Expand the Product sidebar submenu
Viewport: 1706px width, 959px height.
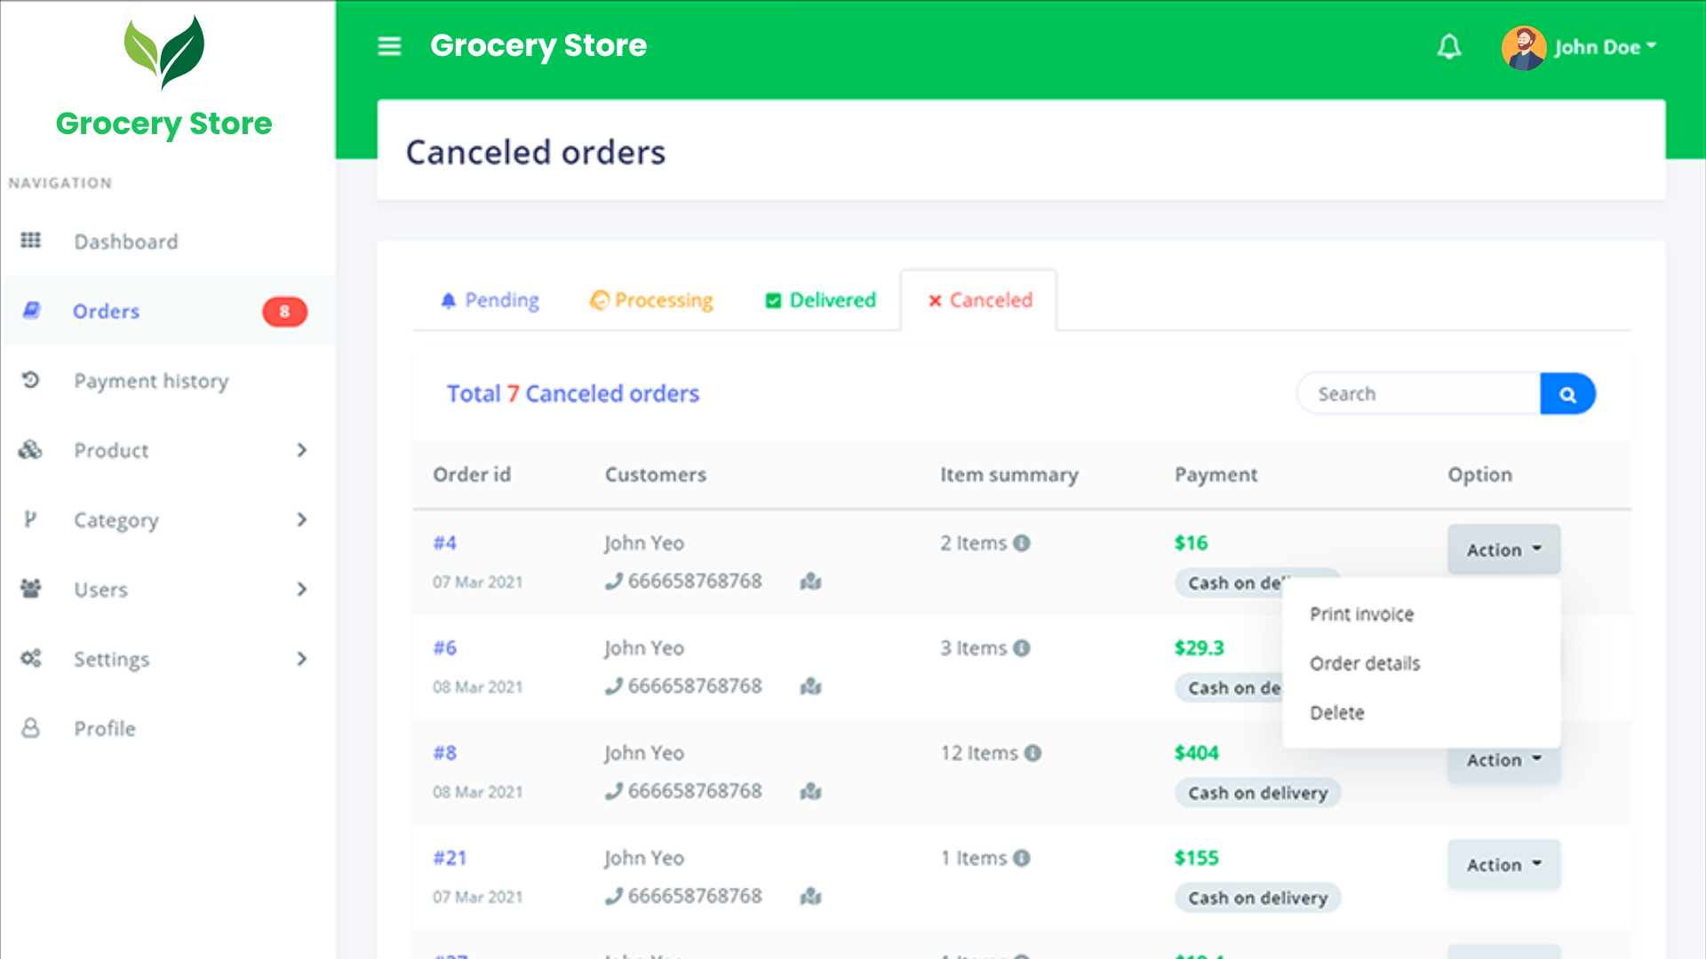click(x=301, y=450)
